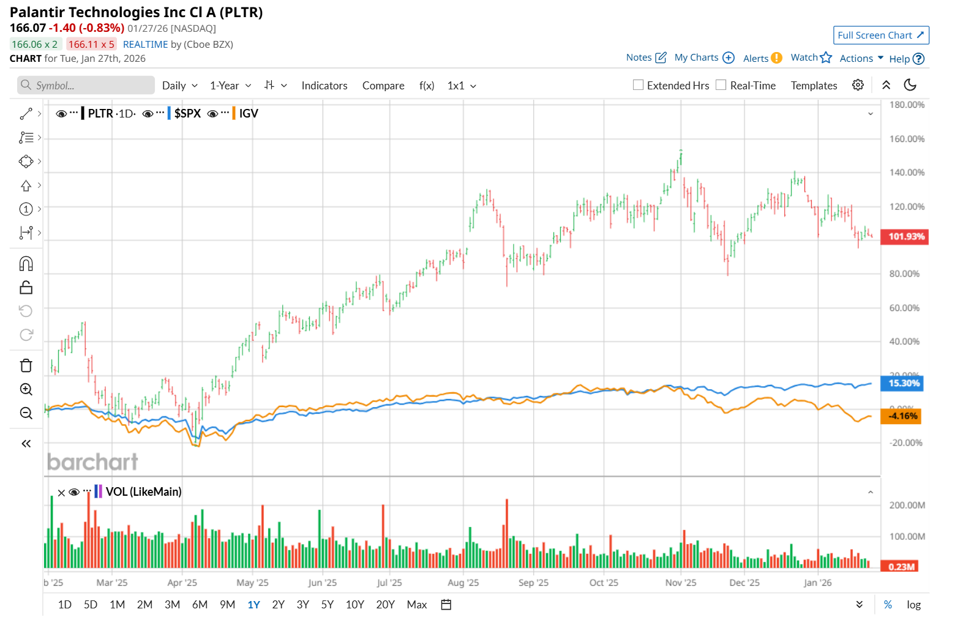
Task: Open the Templates link
Action: [814, 86]
